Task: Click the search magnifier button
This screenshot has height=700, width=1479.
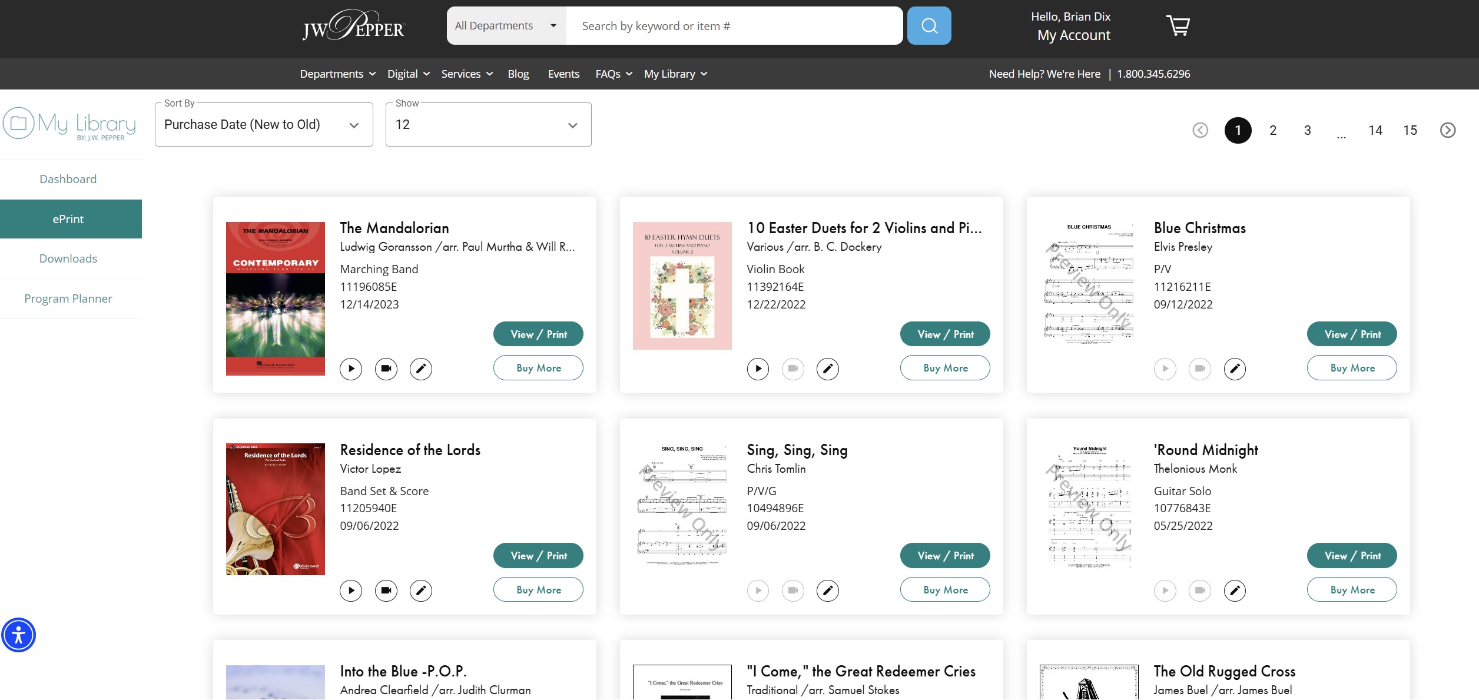Action: point(928,25)
